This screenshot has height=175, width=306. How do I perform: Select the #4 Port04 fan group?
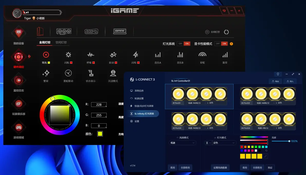[268, 121]
